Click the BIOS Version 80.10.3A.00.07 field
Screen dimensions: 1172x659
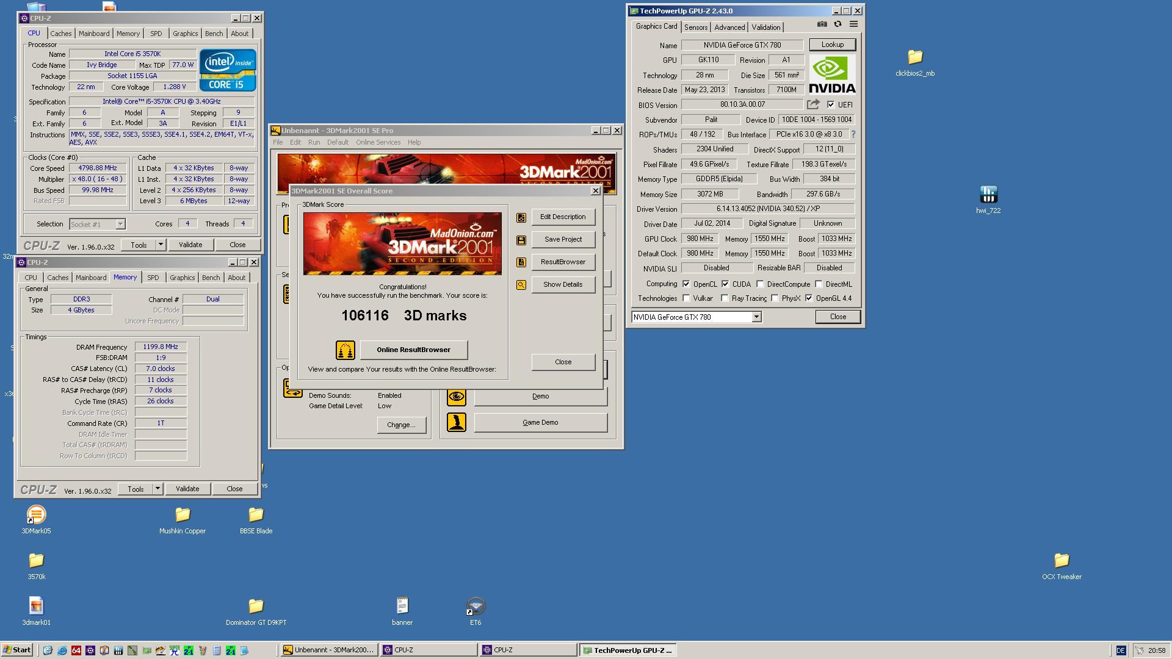(742, 105)
